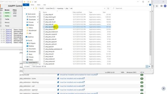Open Customize Quick Access Toolbar dropdown arrow
The image size is (167, 94).
click(x=32, y=2)
